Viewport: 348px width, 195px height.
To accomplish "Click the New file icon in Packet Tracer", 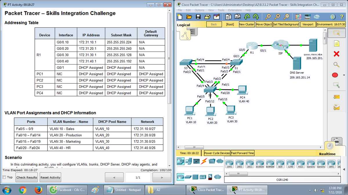I will click(x=180, y=17).
